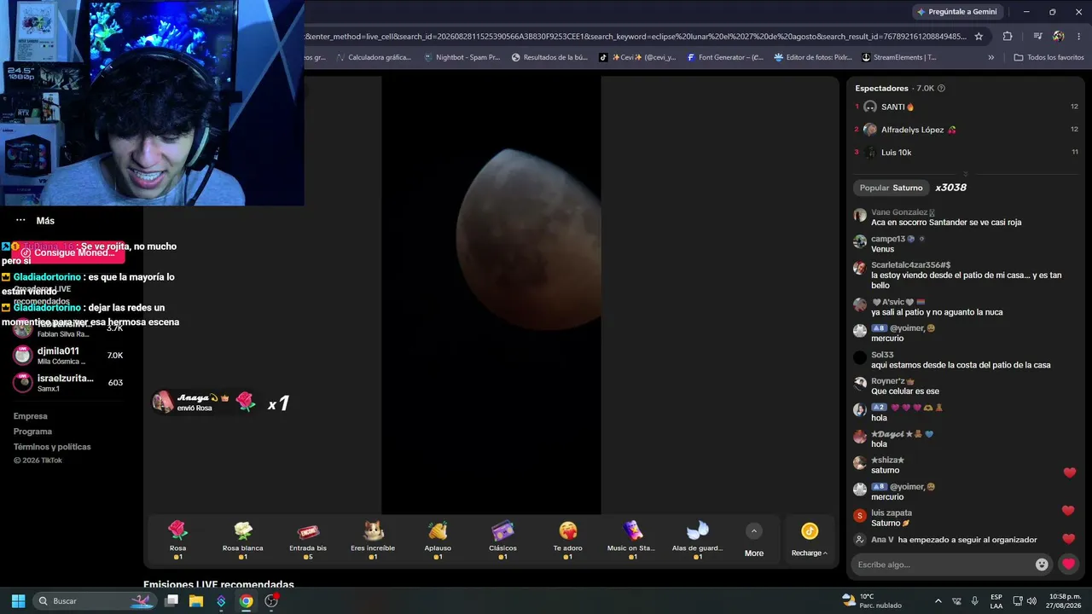Send the Aplauso gift
This screenshot has height=614, width=1092.
(438, 541)
